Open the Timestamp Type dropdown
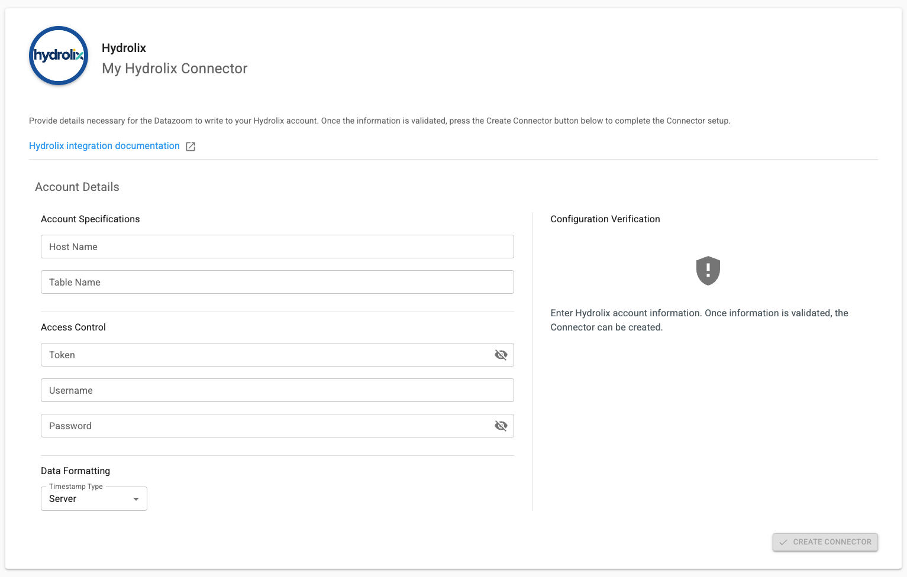 pyautogui.click(x=93, y=499)
